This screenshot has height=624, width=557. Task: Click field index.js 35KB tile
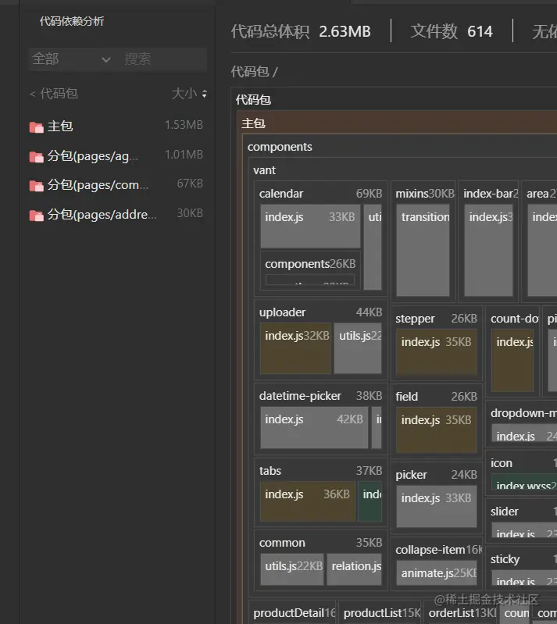coord(437,430)
